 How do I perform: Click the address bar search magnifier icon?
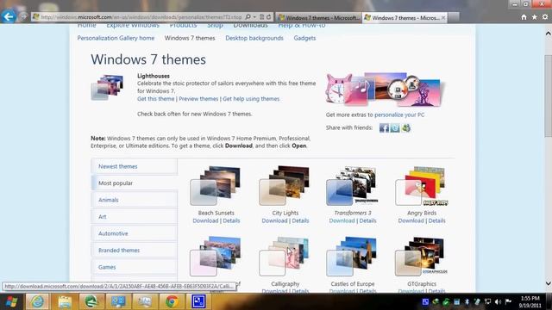(x=248, y=17)
